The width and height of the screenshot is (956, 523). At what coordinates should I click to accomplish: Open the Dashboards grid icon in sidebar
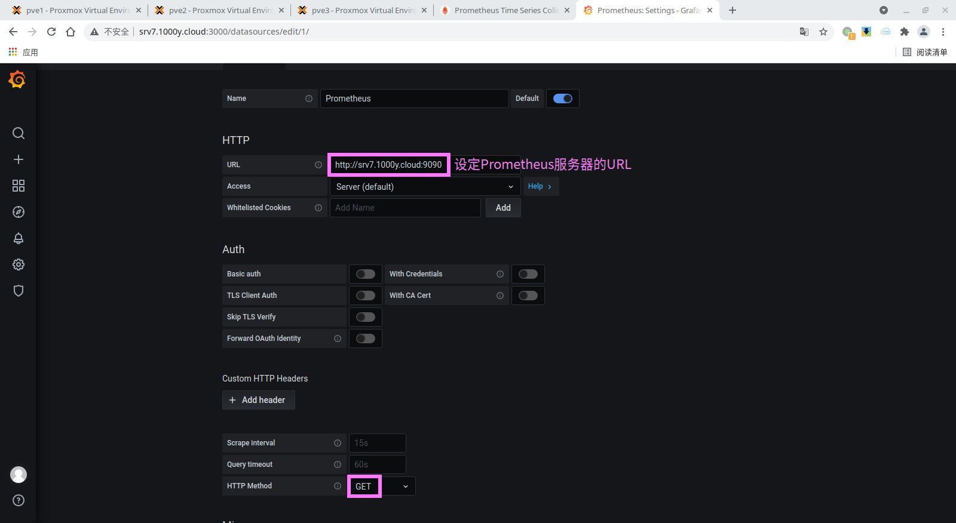pos(19,186)
